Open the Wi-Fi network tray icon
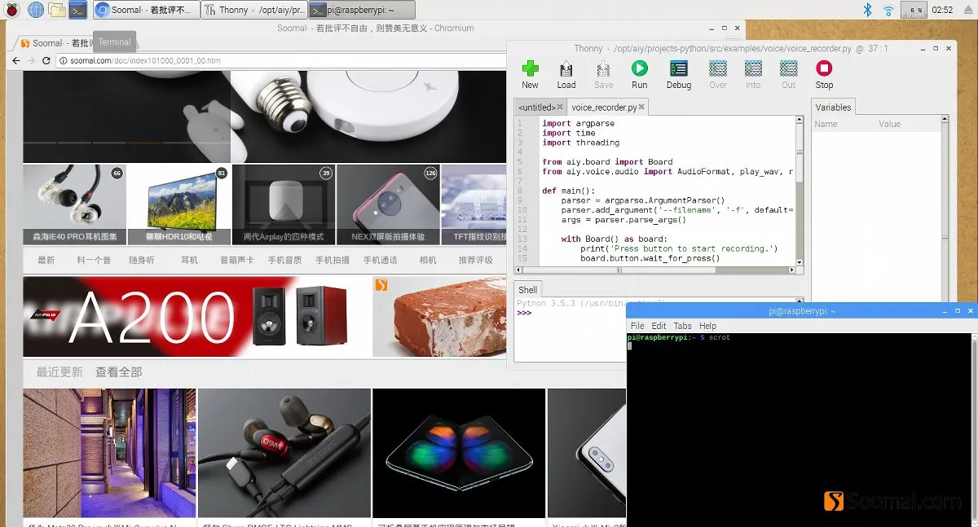Image resolution: width=978 pixels, height=527 pixels. click(888, 10)
